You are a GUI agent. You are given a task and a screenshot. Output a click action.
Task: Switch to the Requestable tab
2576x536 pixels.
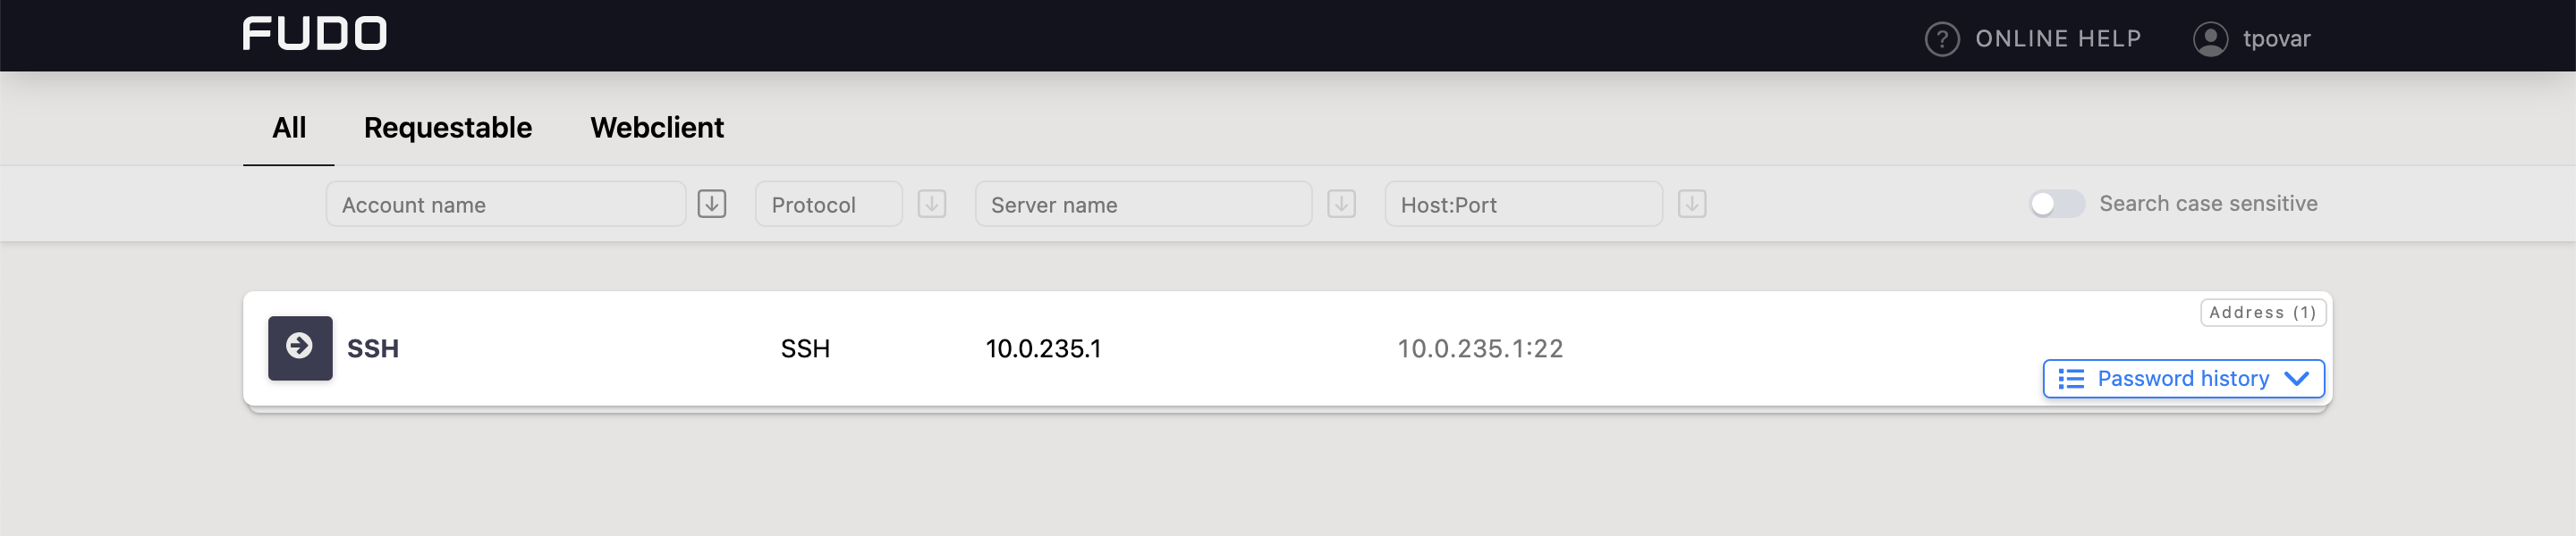tap(447, 128)
